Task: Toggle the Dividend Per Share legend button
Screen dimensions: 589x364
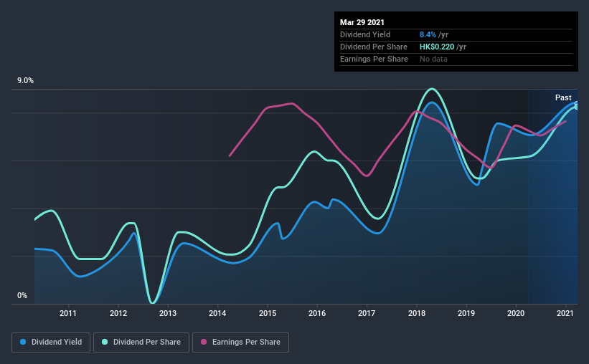Action: (141, 343)
